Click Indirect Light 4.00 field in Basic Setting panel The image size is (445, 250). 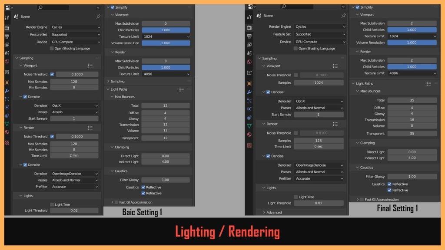(166, 162)
